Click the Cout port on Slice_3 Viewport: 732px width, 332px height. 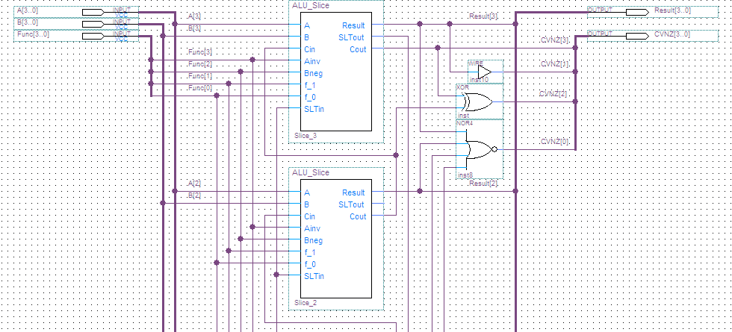tap(359, 49)
